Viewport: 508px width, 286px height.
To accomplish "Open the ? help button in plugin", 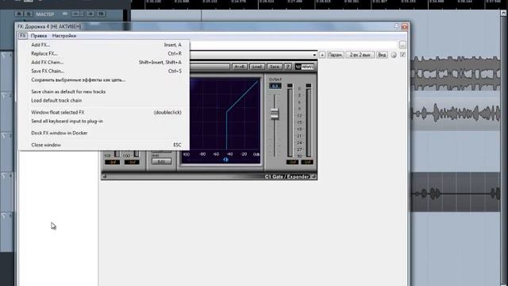I will pos(287,67).
